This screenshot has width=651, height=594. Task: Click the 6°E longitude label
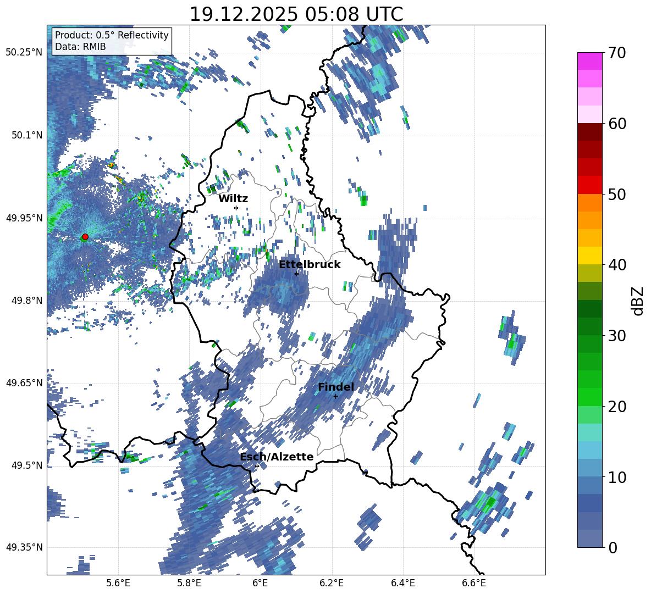(260, 583)
